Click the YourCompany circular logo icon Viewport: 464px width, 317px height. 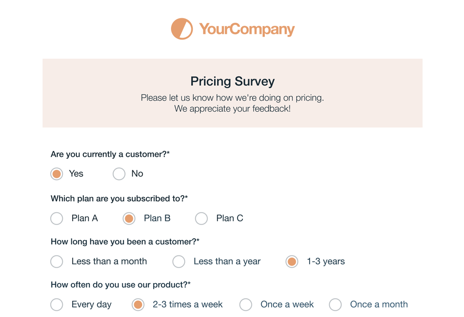pos(182,29)
